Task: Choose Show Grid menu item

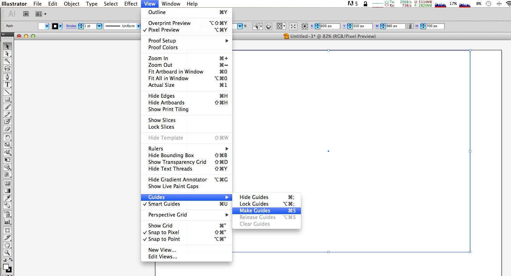Action: [186, 226]
